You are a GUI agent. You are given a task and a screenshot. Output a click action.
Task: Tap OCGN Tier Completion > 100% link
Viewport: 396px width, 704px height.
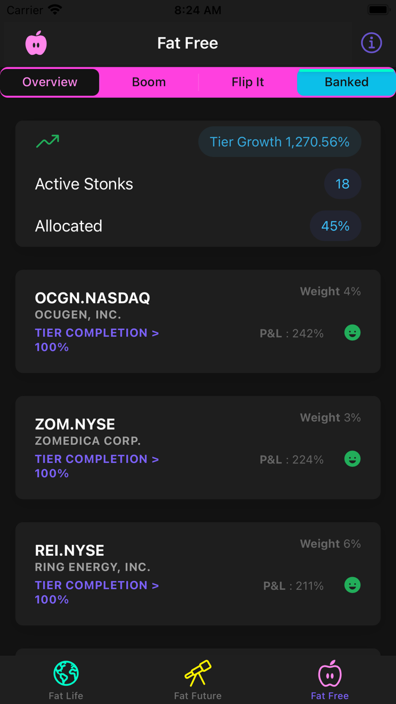pyautogui.click(x=97, y=340)
